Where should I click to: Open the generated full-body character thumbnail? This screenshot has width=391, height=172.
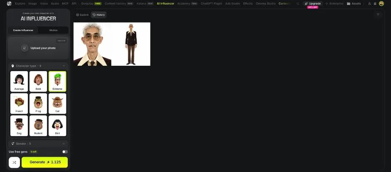[131, 44]
